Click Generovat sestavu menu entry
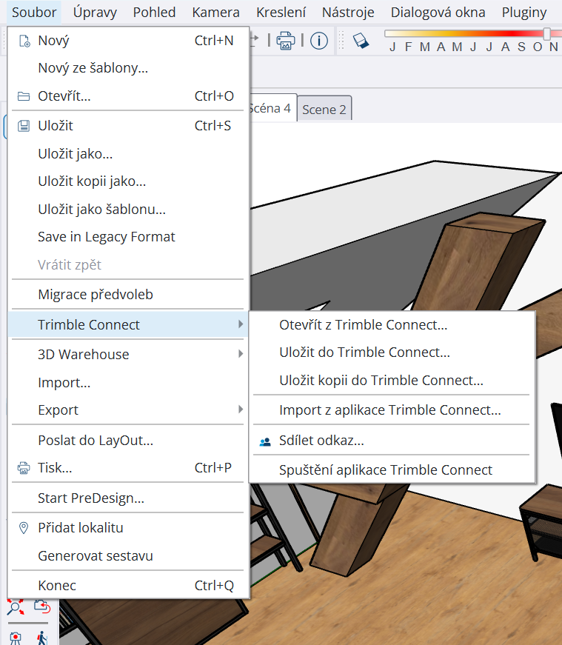Screen dimensions: 562x645 [95, 555]
